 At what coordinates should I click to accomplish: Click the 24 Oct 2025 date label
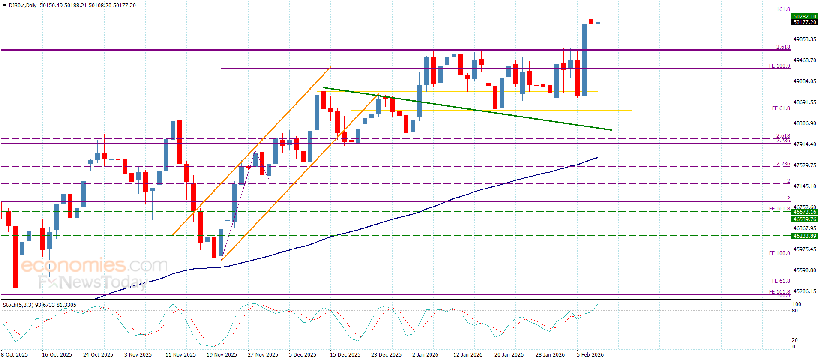[98, 355]
